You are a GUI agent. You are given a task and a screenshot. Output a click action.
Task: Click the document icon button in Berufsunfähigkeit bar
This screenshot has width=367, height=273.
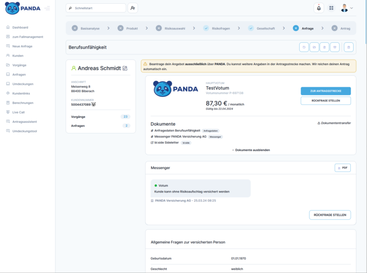[324, 47]
